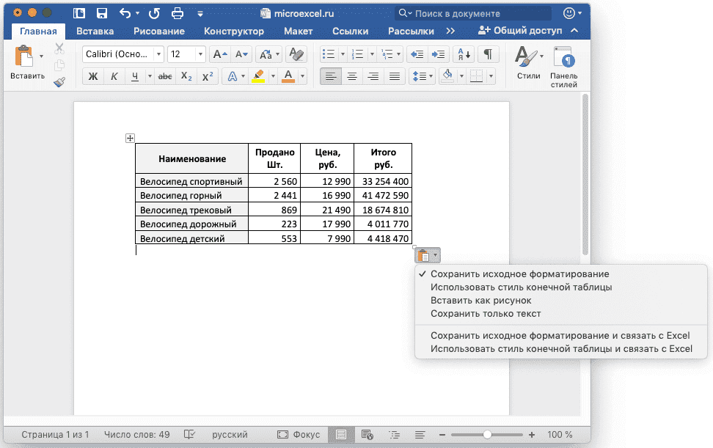Toggle bold (Ж) formatting
The height and width of the screenshot is (448, 713).
93,76
